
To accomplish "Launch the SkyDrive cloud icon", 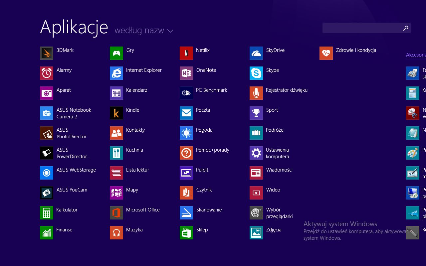I will pos(256,53).
